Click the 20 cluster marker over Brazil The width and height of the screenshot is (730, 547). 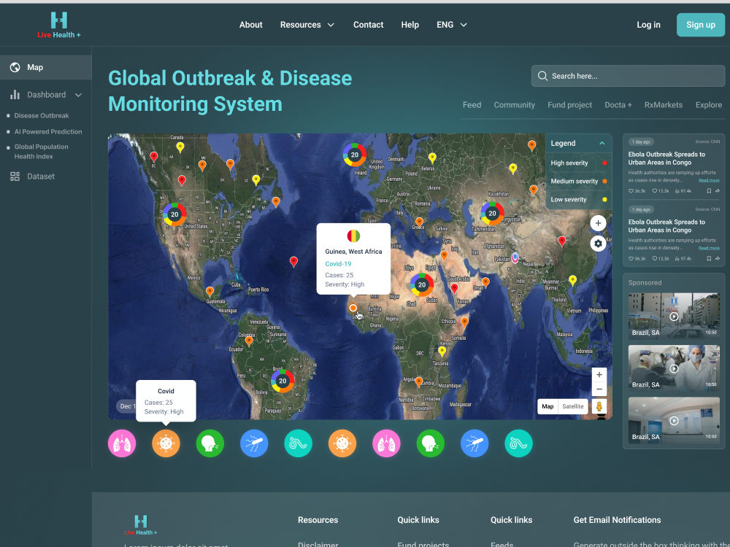click(283, 381)
